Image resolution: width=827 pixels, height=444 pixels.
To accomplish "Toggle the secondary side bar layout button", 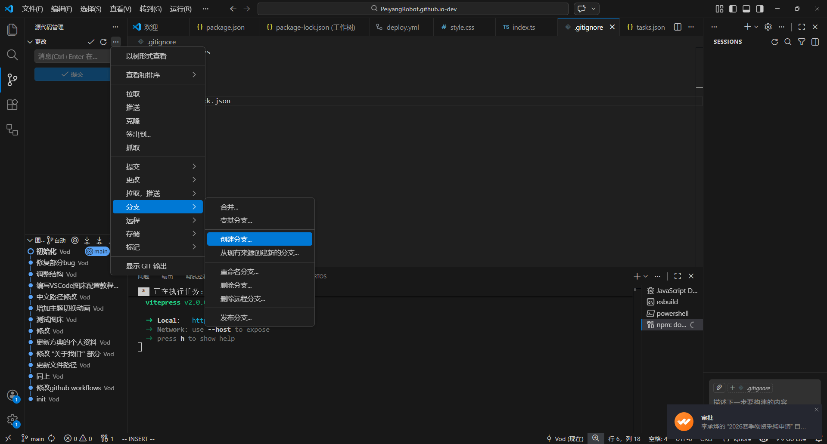I will (x=760, y=9).
